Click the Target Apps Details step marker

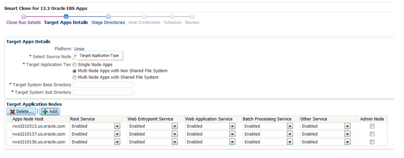click(x=66, y=17)
